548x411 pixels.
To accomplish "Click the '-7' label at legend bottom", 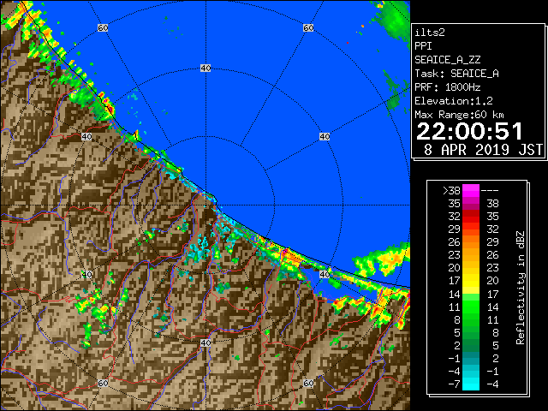I will 454,384.
